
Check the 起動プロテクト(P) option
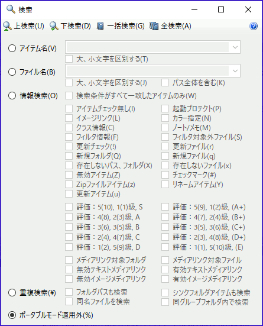(x=165, y=108)
